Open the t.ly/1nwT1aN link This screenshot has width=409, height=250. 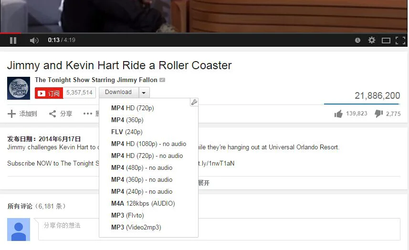pyautogui.click(x=216, y=164)
